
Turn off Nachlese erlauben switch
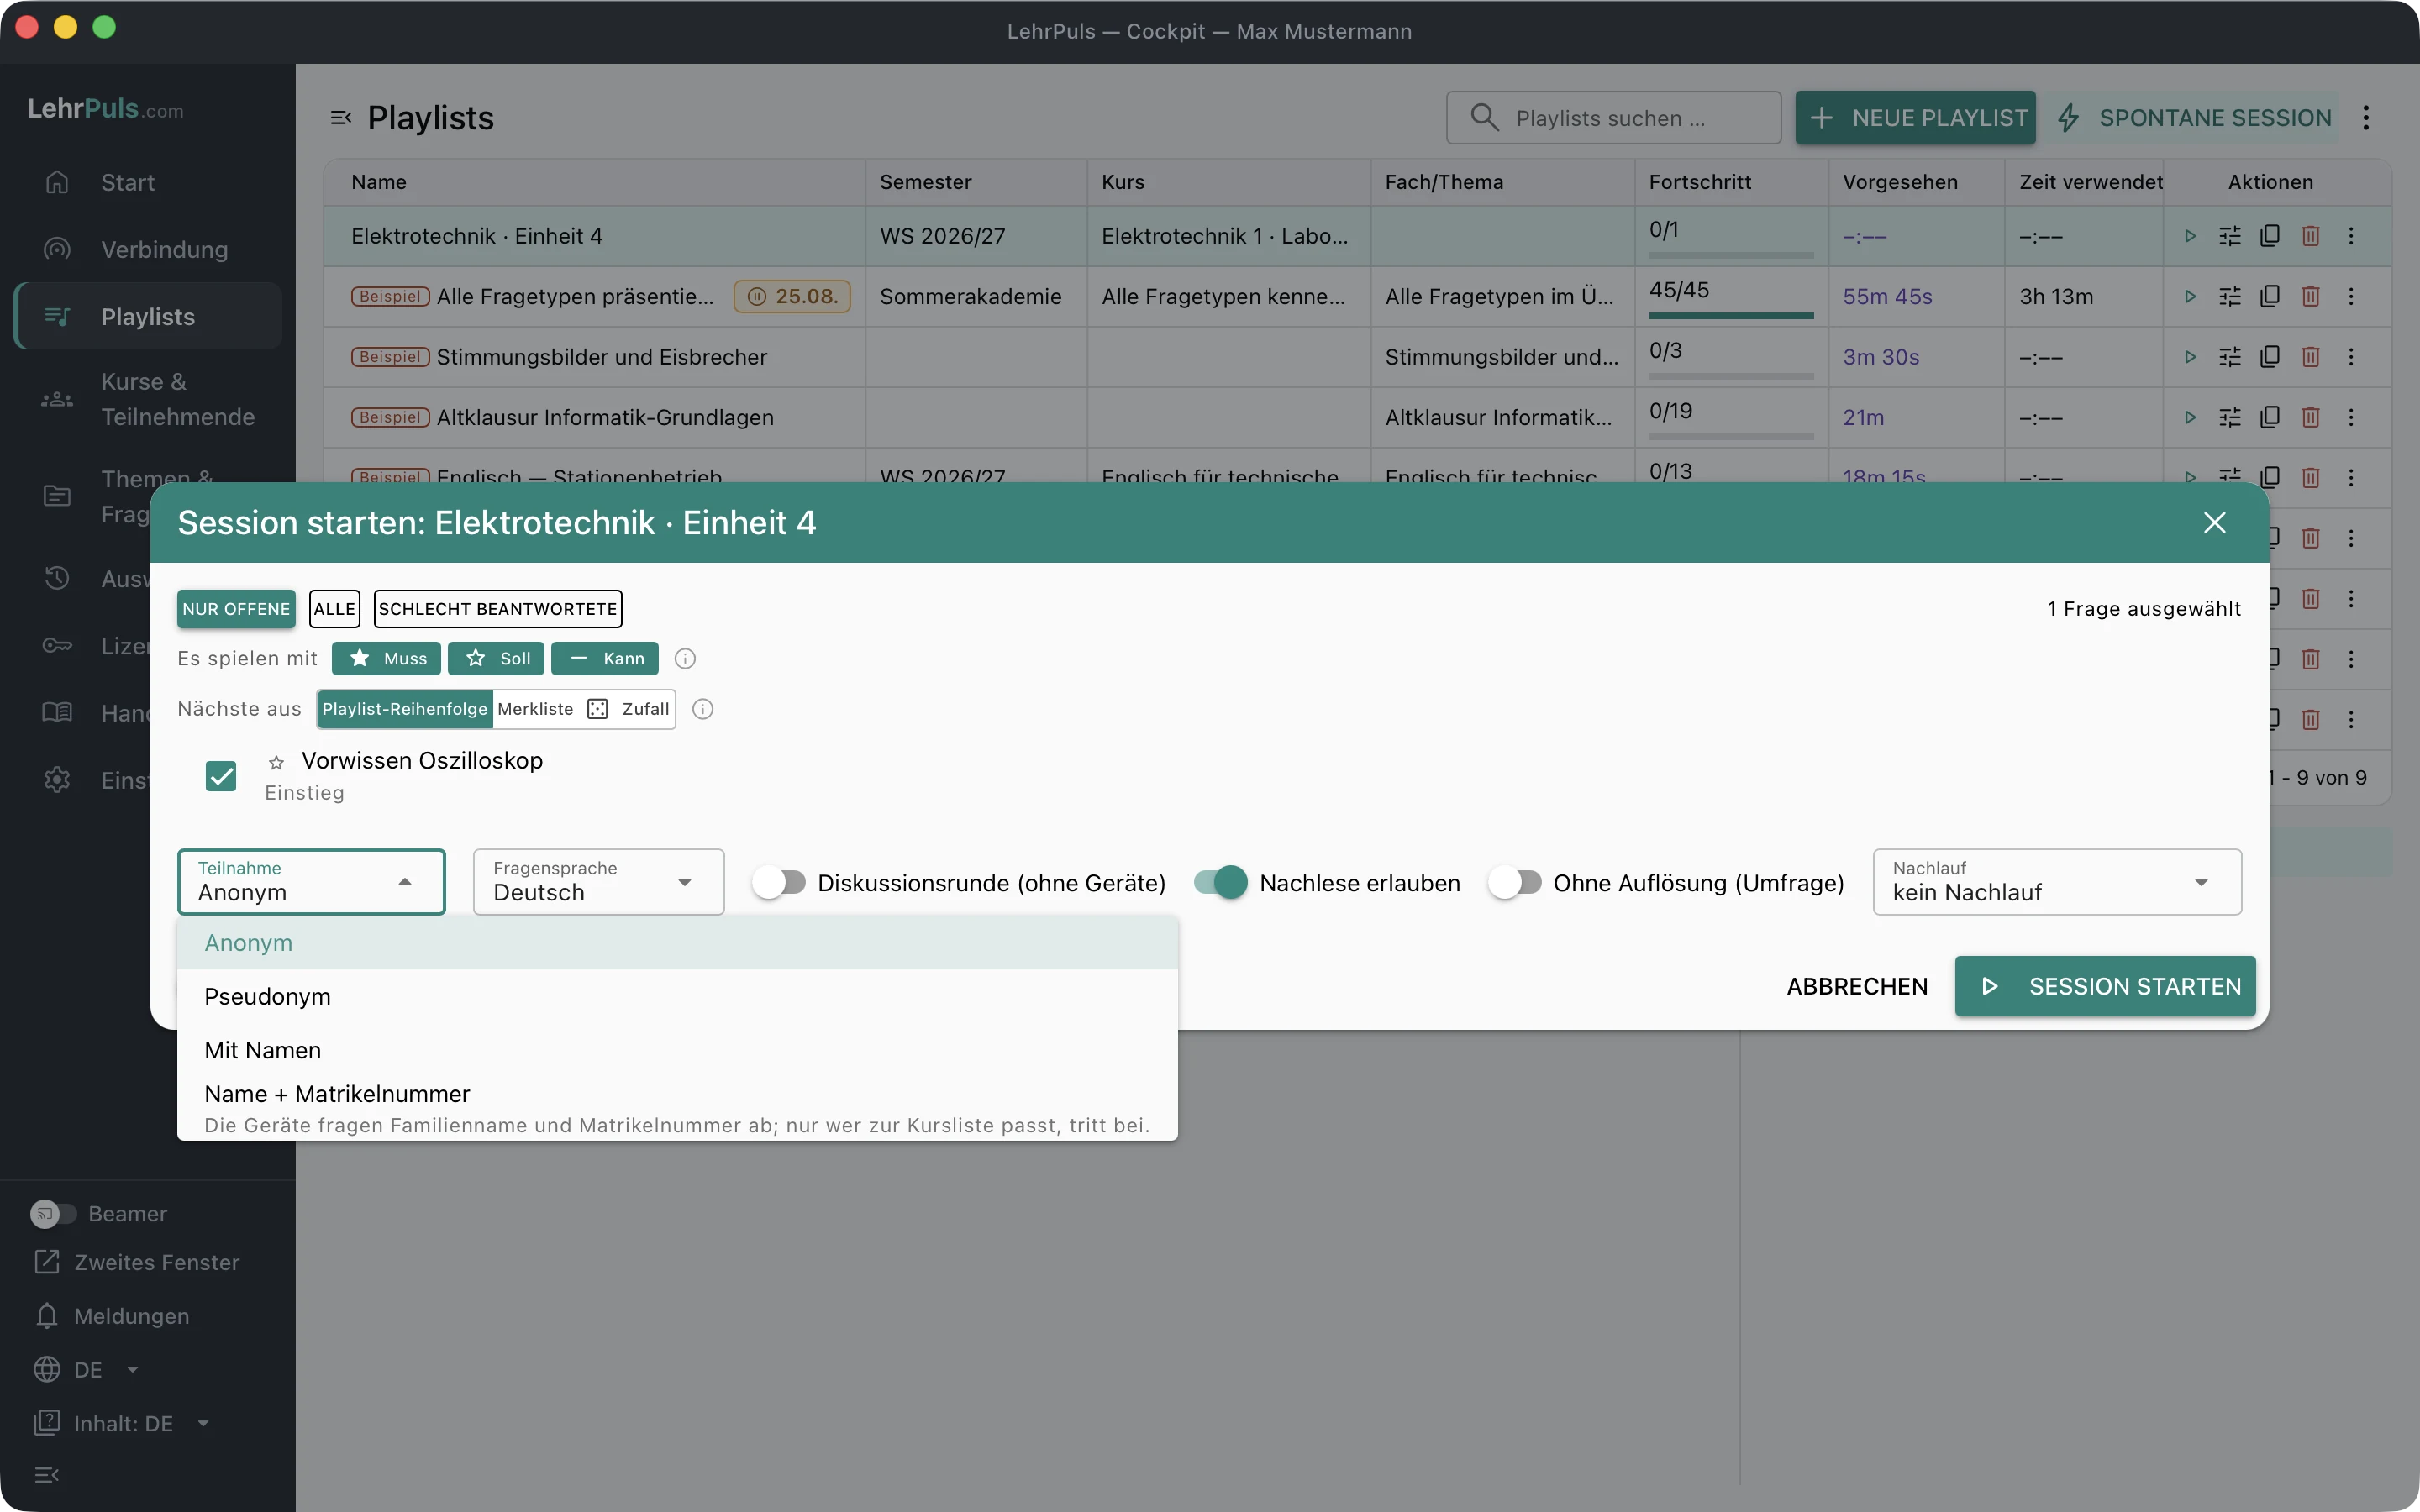click(1221, 882)
